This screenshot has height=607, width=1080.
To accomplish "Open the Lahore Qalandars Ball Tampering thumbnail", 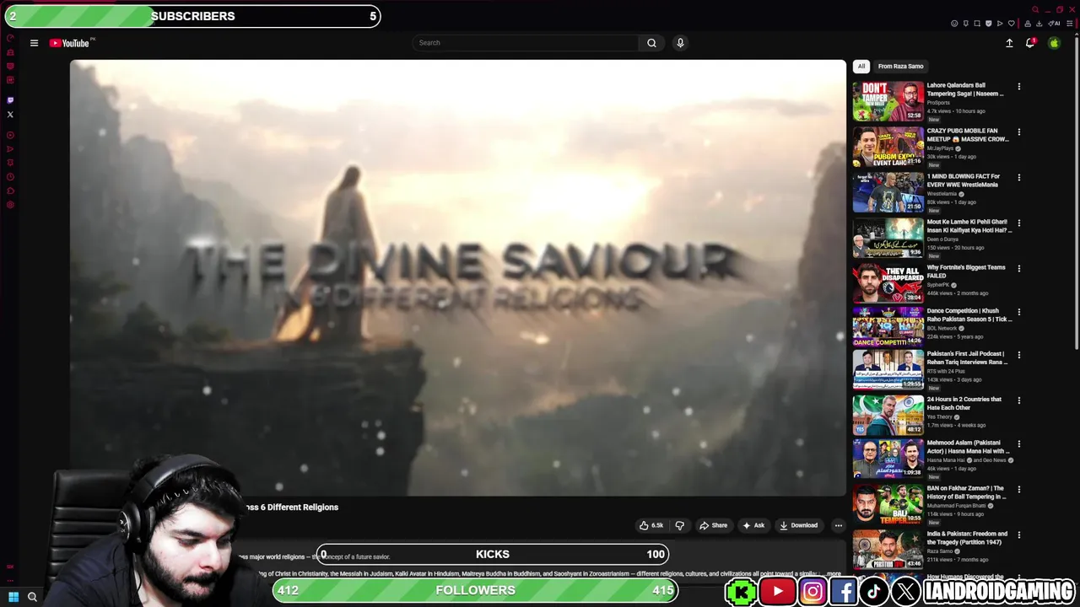I will pos(888,101).
